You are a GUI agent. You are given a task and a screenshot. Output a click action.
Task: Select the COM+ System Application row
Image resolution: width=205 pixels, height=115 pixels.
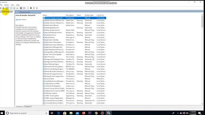pyautogui.click(x=74, y=98)
